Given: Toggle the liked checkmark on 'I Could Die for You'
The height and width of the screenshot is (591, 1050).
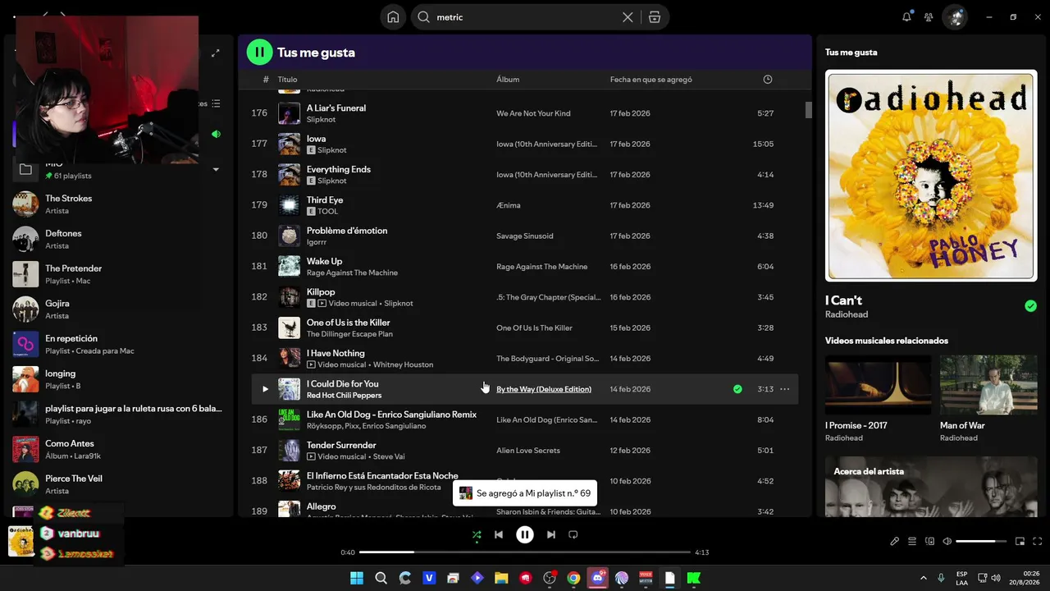Looking at the screenshot, I should tap(737, 389).
